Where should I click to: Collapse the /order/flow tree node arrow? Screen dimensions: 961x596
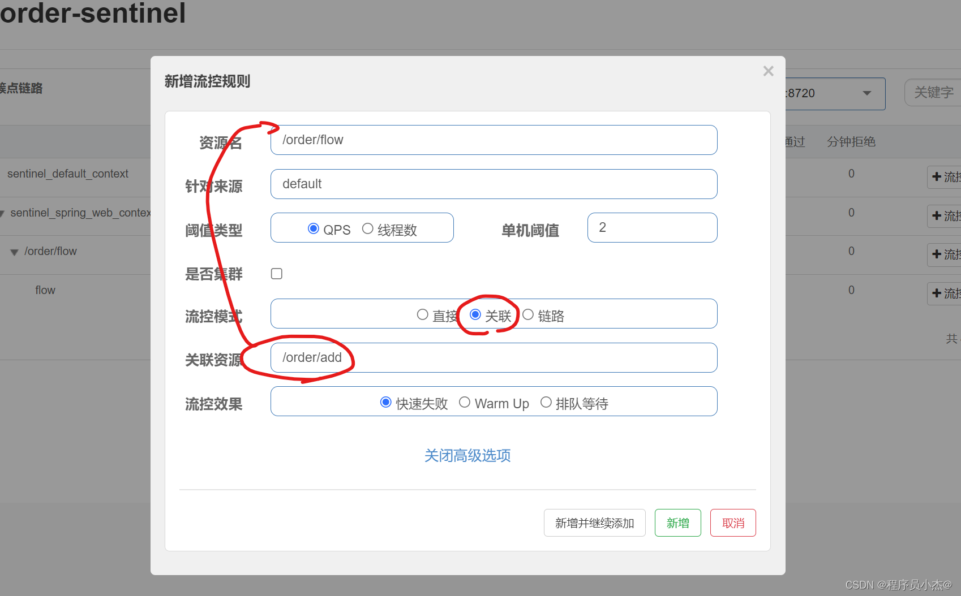pos(14,252)
